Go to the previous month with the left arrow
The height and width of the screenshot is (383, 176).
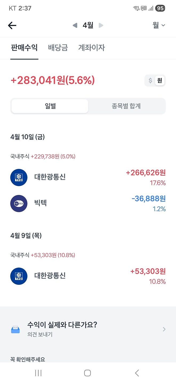75,25
